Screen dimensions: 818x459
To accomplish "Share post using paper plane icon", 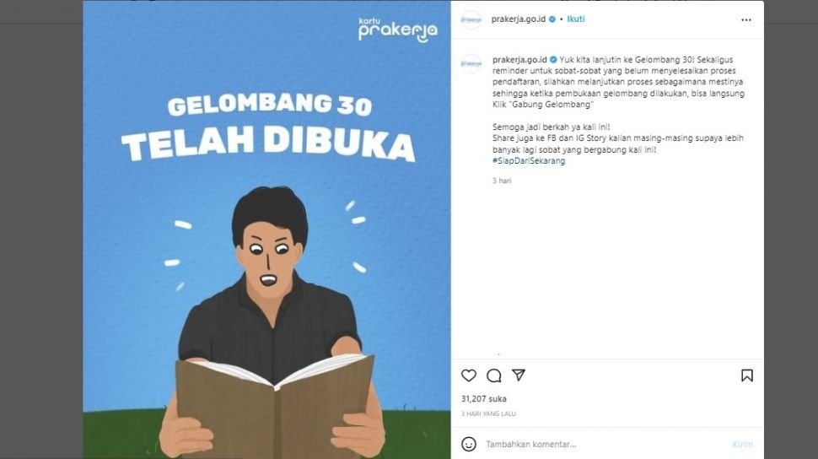I will [x=519, y=375].
